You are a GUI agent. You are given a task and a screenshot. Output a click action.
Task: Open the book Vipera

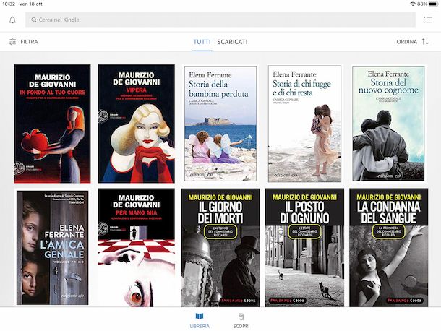(137, 124)
